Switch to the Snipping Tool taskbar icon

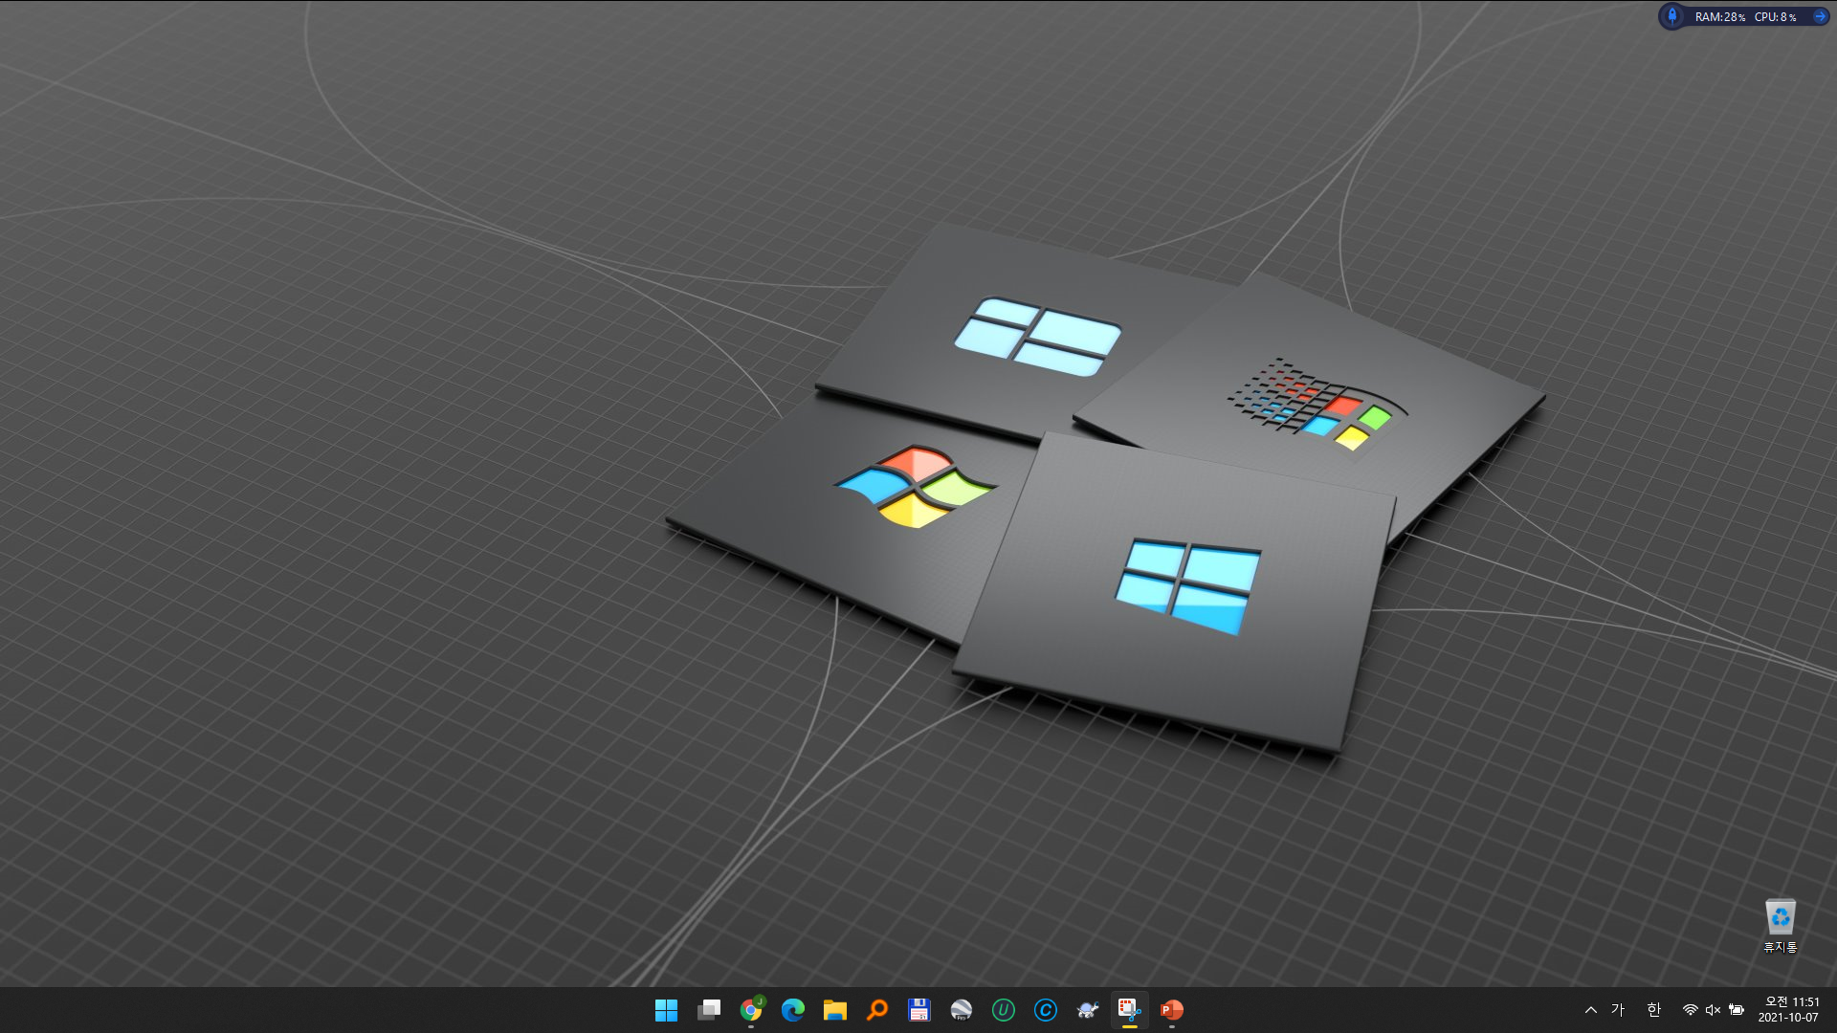[x=1130, y=1010]
